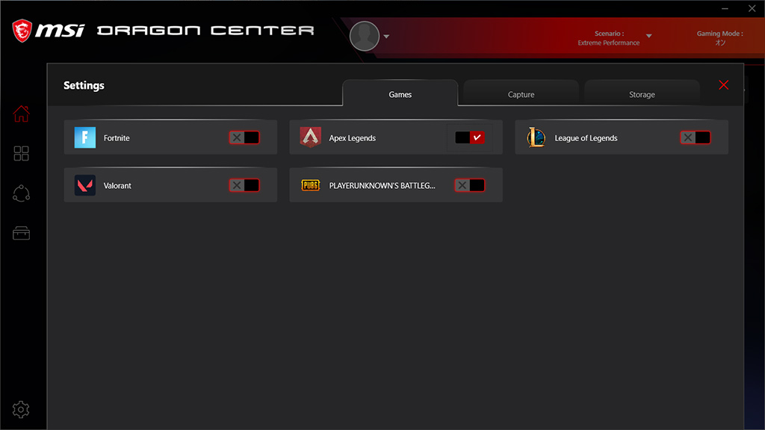Switch to the Storage tab
Screen dimensions: 765x430
(x=642, y=94)
